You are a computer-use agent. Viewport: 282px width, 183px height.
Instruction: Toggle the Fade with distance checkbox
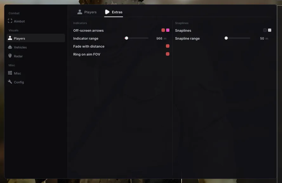(x=167, y=46)
